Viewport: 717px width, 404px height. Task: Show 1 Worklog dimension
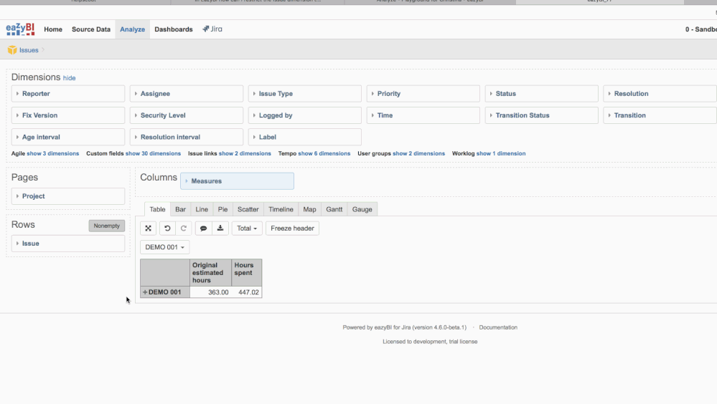(501, 153)
